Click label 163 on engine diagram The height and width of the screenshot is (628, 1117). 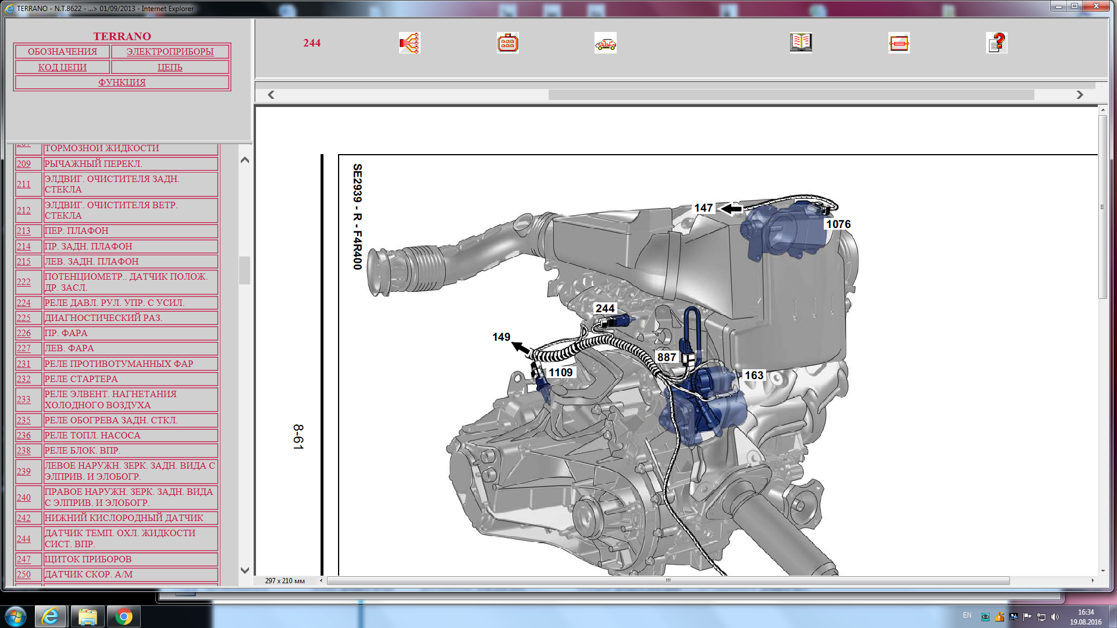754,376
